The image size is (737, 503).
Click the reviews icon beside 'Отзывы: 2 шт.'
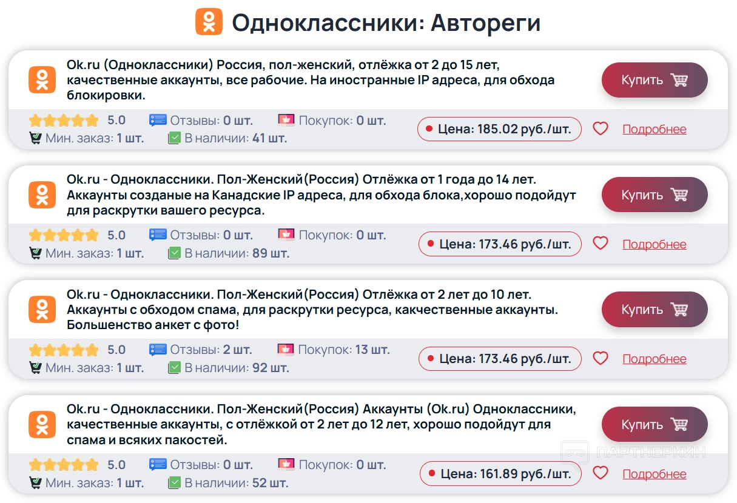(158, 350)
